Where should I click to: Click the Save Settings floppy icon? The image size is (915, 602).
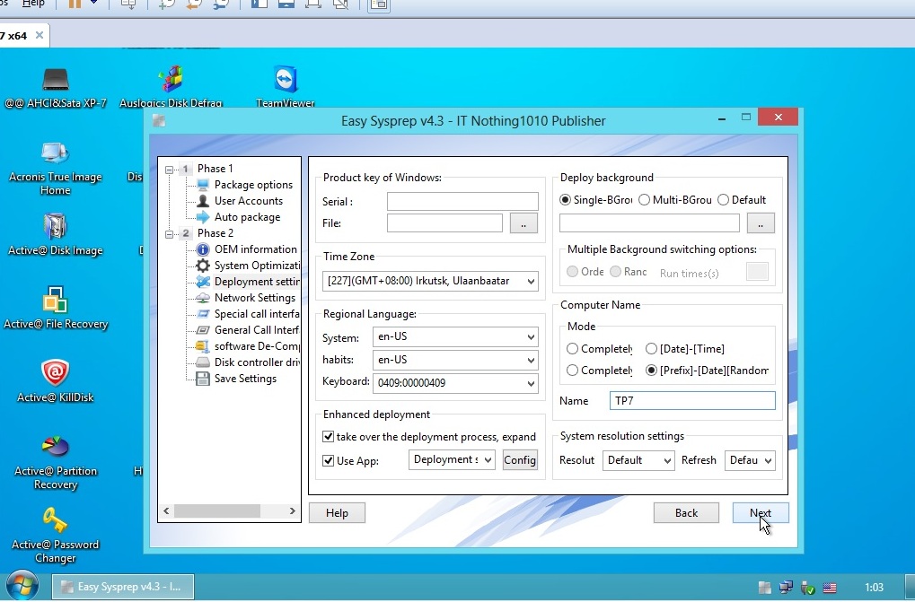tap(203, 379)
